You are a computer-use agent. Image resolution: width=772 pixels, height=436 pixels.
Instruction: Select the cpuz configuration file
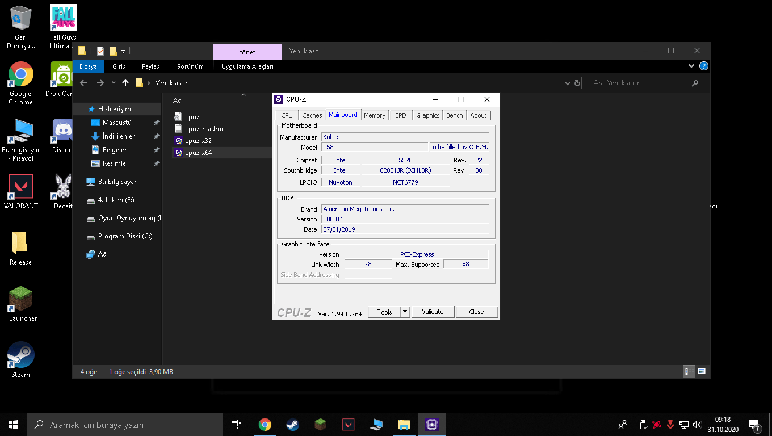point(192,117)
